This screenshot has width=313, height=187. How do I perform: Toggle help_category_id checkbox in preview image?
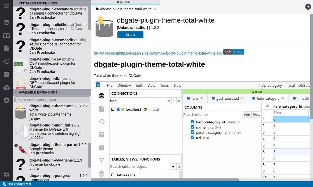(192, 122)
